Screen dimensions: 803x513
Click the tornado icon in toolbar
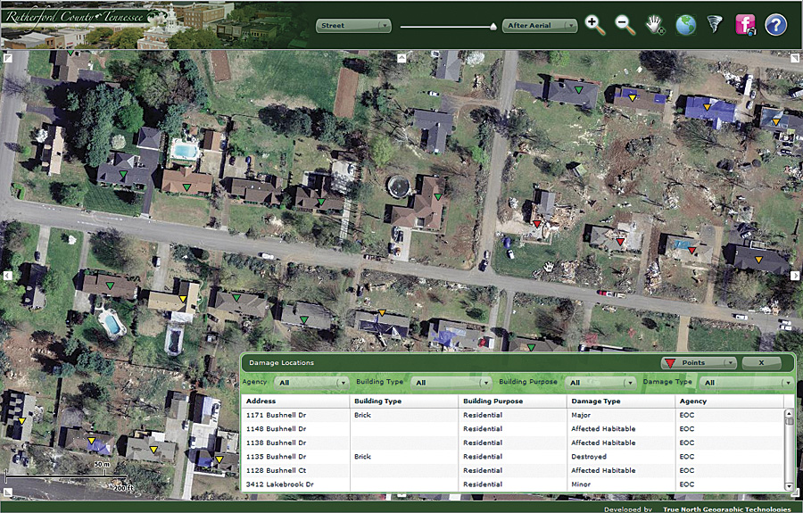715,23
